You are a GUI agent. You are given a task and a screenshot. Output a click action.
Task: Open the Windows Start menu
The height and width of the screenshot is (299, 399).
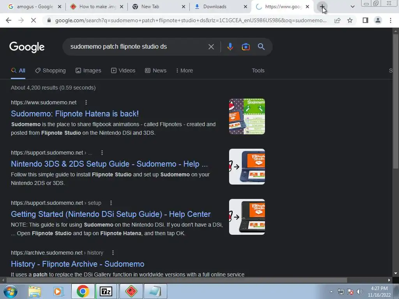point(10,291)
